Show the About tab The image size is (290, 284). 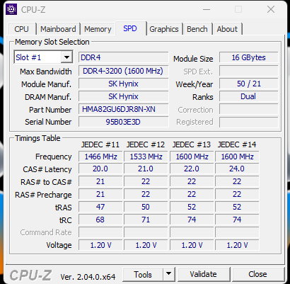tap(227, 29)
